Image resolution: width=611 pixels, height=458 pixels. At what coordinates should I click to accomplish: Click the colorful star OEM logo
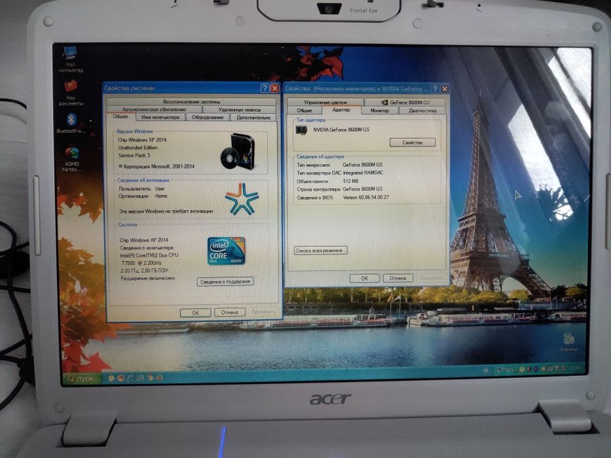pos(242,199)
